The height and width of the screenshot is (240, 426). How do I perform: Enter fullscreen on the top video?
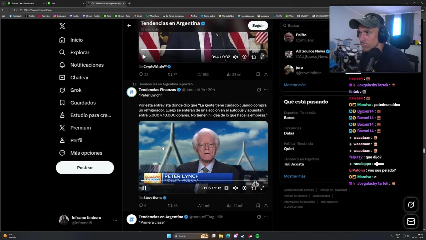(262, 57)
